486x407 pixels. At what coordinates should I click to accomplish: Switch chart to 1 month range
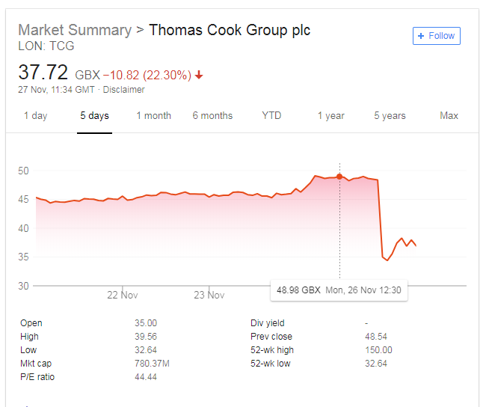(x=154, y=116)
